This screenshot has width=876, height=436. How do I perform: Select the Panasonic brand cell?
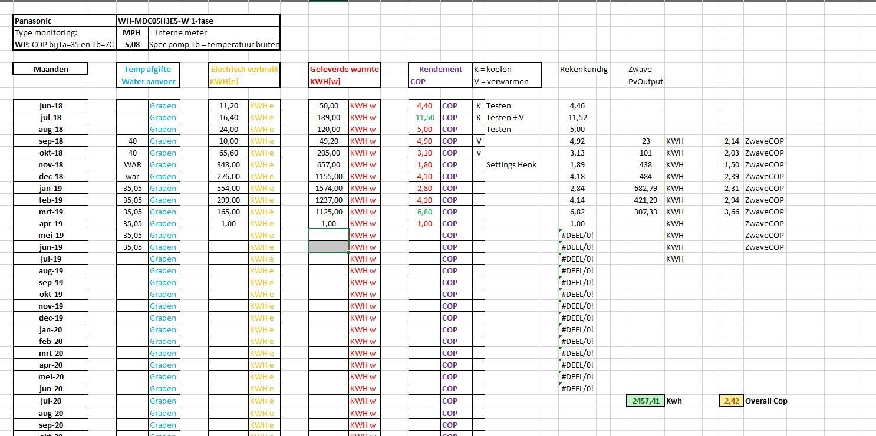pyautogui.click(x=65, y=21)
